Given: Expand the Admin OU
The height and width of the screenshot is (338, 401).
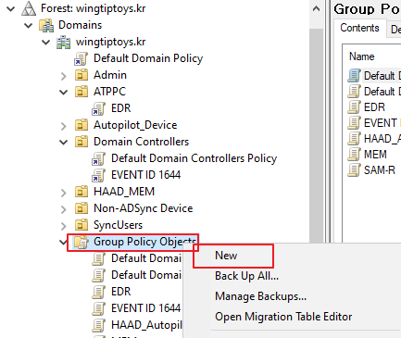Looking at the screenshot, I should click(63, 76).
